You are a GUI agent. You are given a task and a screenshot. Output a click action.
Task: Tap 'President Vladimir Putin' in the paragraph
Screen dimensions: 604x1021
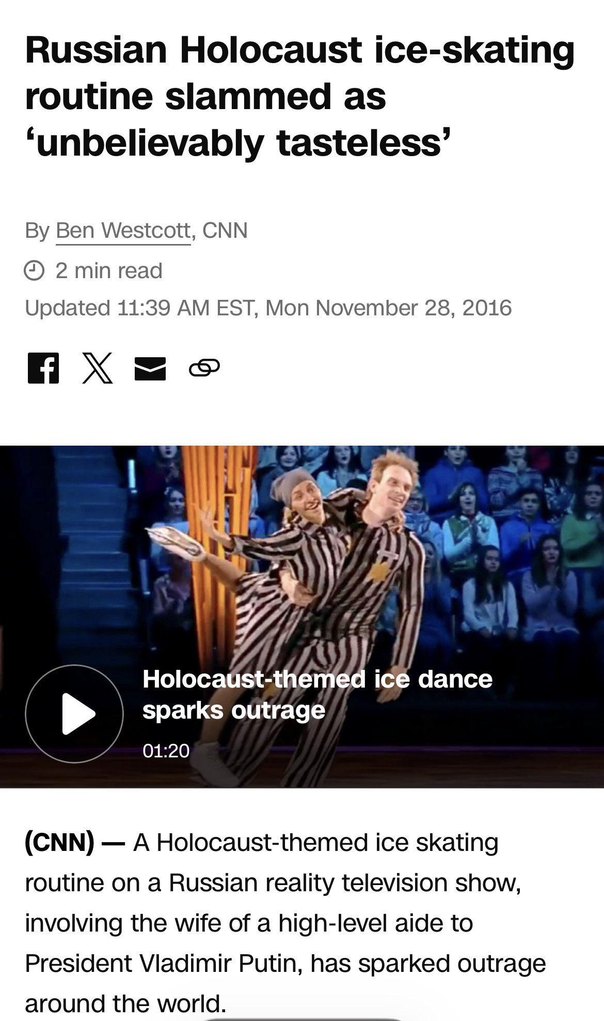(163, 963)
